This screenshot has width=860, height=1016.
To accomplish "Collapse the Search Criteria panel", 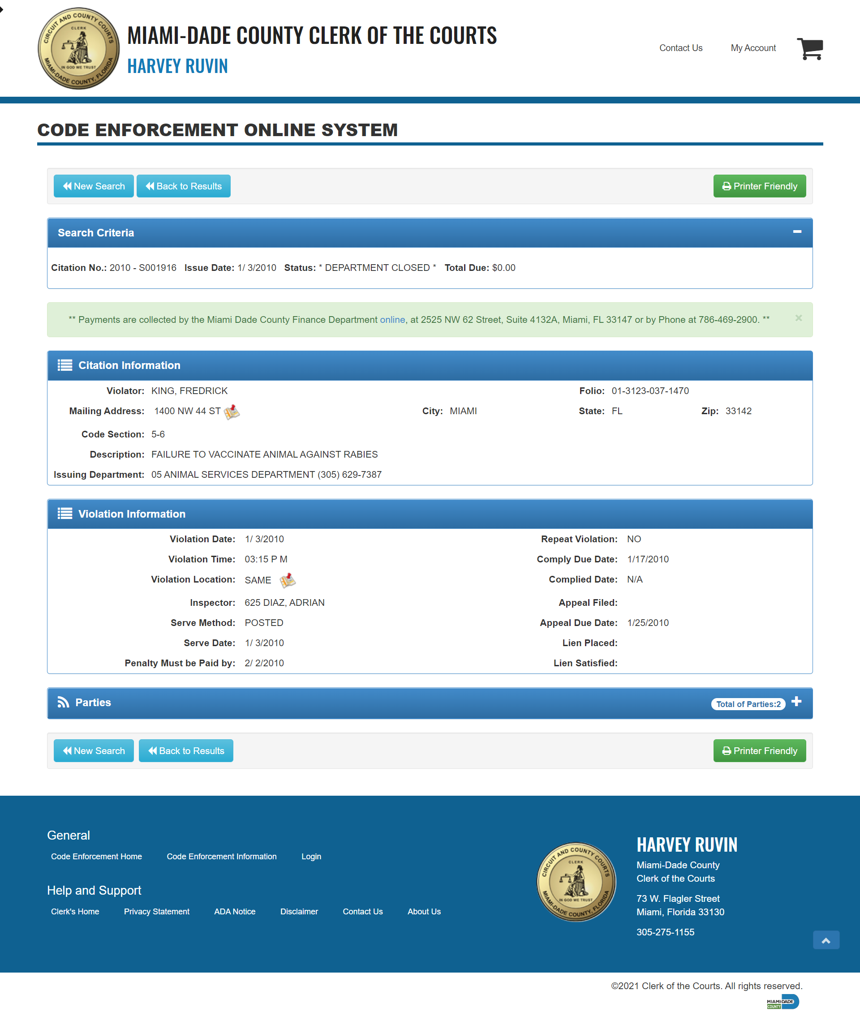I will (797, 232).
